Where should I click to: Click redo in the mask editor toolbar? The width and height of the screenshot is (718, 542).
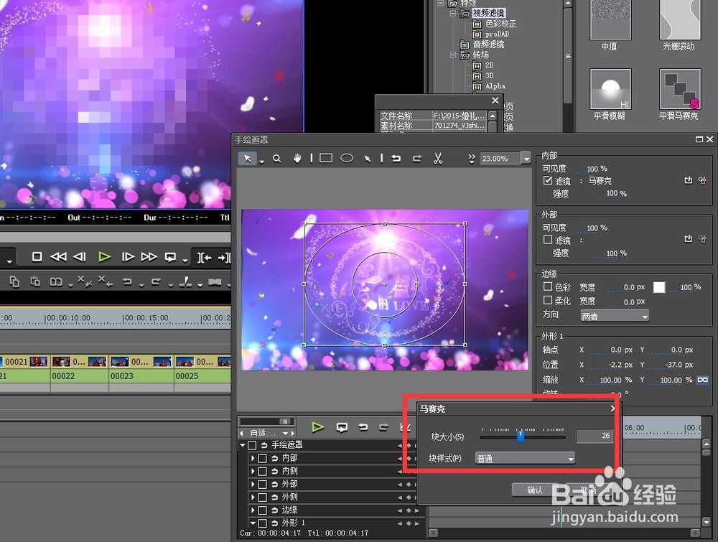[x=416, y=159]
